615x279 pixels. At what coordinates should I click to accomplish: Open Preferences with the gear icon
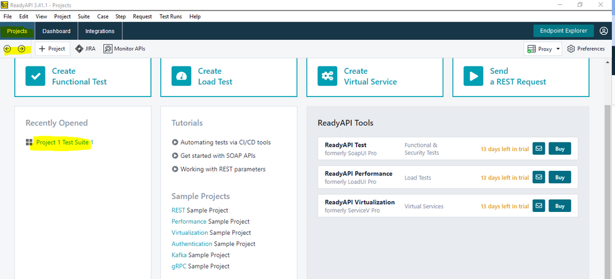[585, 49]
